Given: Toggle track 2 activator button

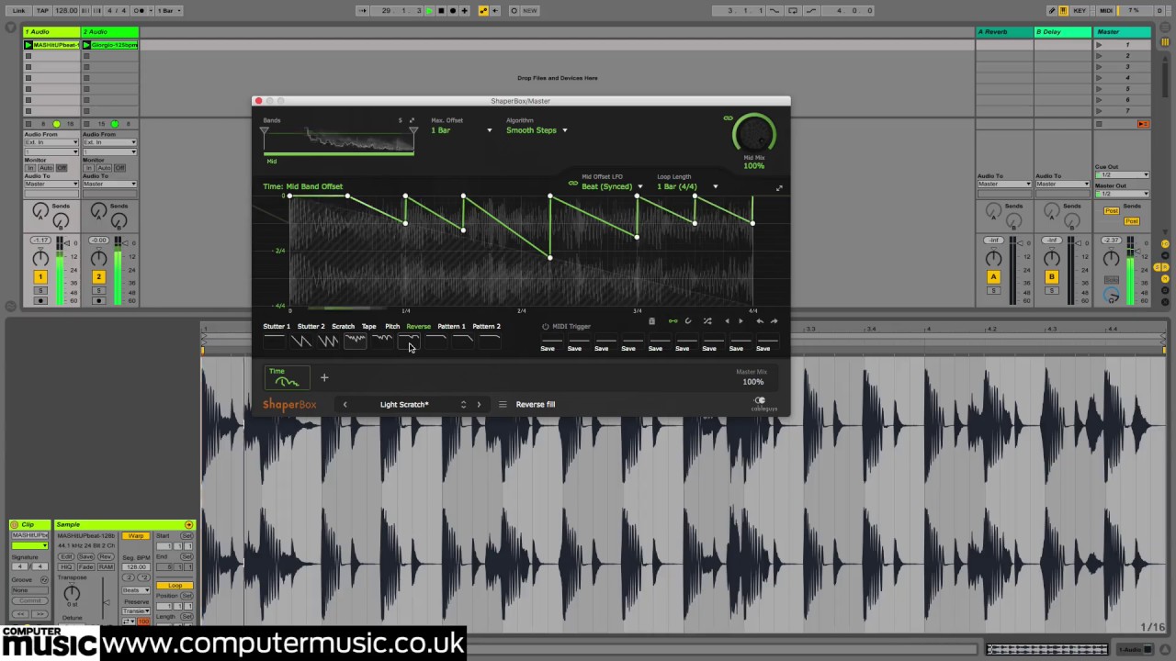Looking at the screenshot, I should [x=98, y=276].
